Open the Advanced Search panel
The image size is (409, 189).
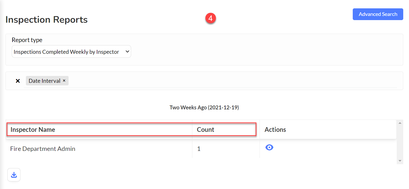(378, 14)
